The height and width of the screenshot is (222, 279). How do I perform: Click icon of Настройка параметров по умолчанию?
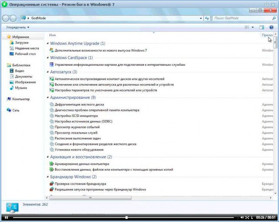click(51, 90)
